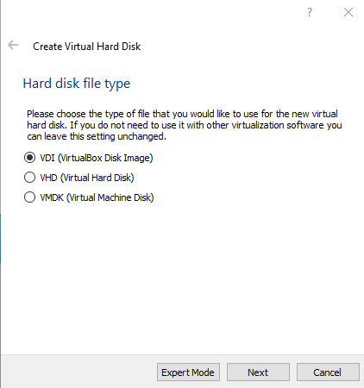Click the VMDK (Virtual Machine Disk) label text

[97, 197]
